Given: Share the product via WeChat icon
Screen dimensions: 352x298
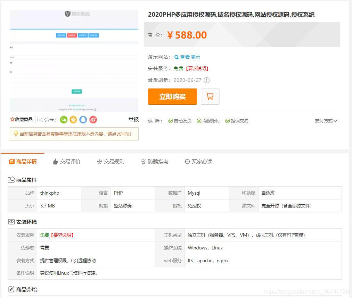Looking at the screenshot, I should [x=64, y=120].
